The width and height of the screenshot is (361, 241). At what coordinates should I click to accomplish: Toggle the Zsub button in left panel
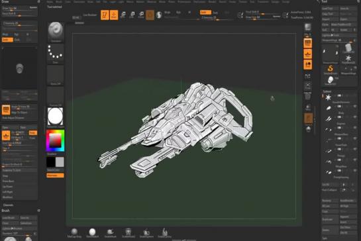(17, 40)
